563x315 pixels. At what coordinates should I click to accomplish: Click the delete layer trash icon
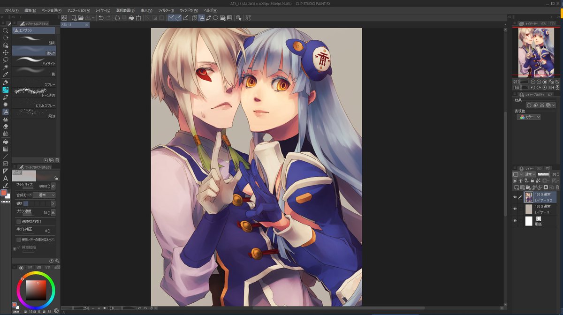click(x=557, y=187)
